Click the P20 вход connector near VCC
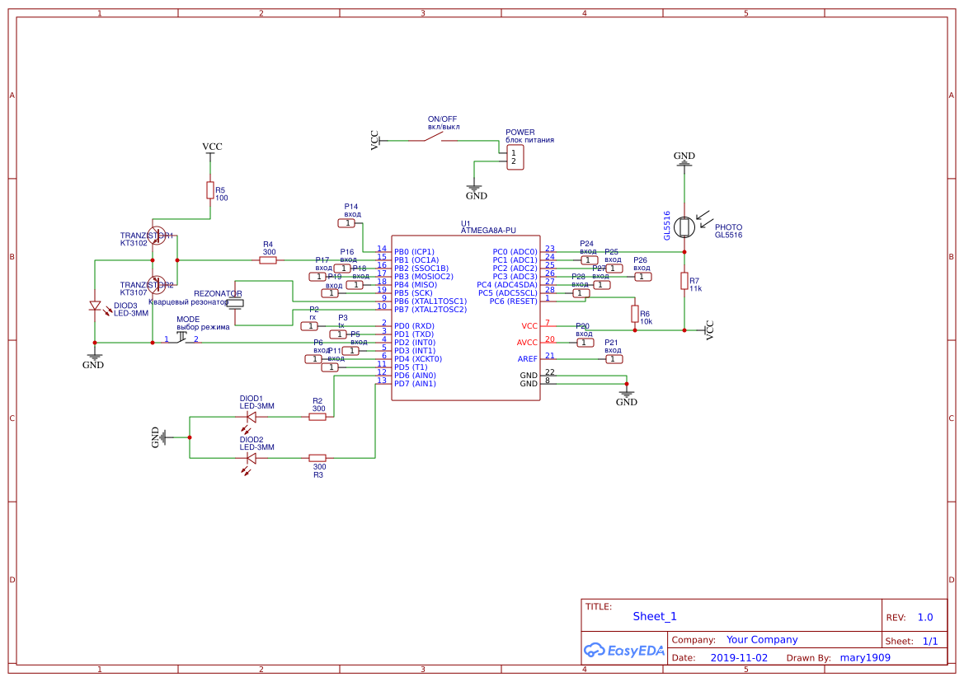964x682 pixels. click(x=585, y=342)
